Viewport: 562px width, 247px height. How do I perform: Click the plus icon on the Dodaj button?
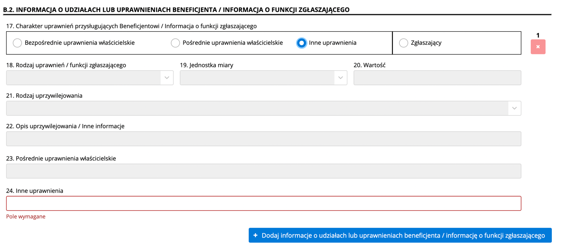pos(255,235)
